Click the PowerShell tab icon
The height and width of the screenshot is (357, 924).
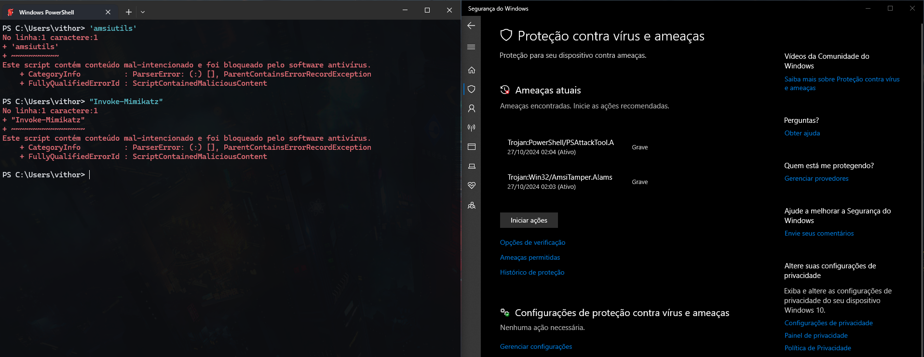[x=11, y=12]
